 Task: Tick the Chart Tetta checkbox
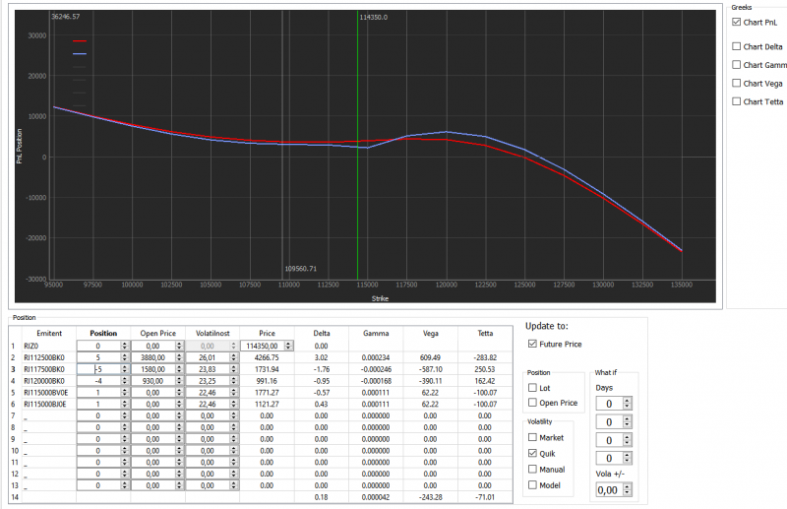click(x=736, y=101)
